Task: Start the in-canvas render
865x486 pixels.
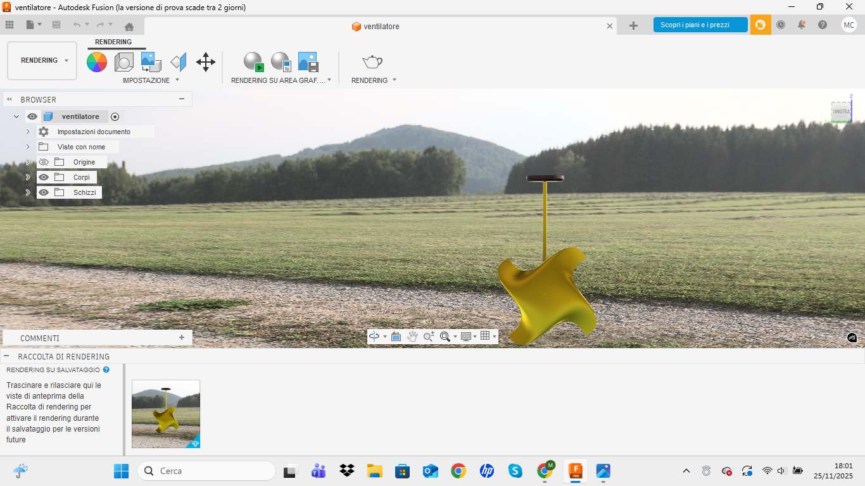Action: pos(253,62)
